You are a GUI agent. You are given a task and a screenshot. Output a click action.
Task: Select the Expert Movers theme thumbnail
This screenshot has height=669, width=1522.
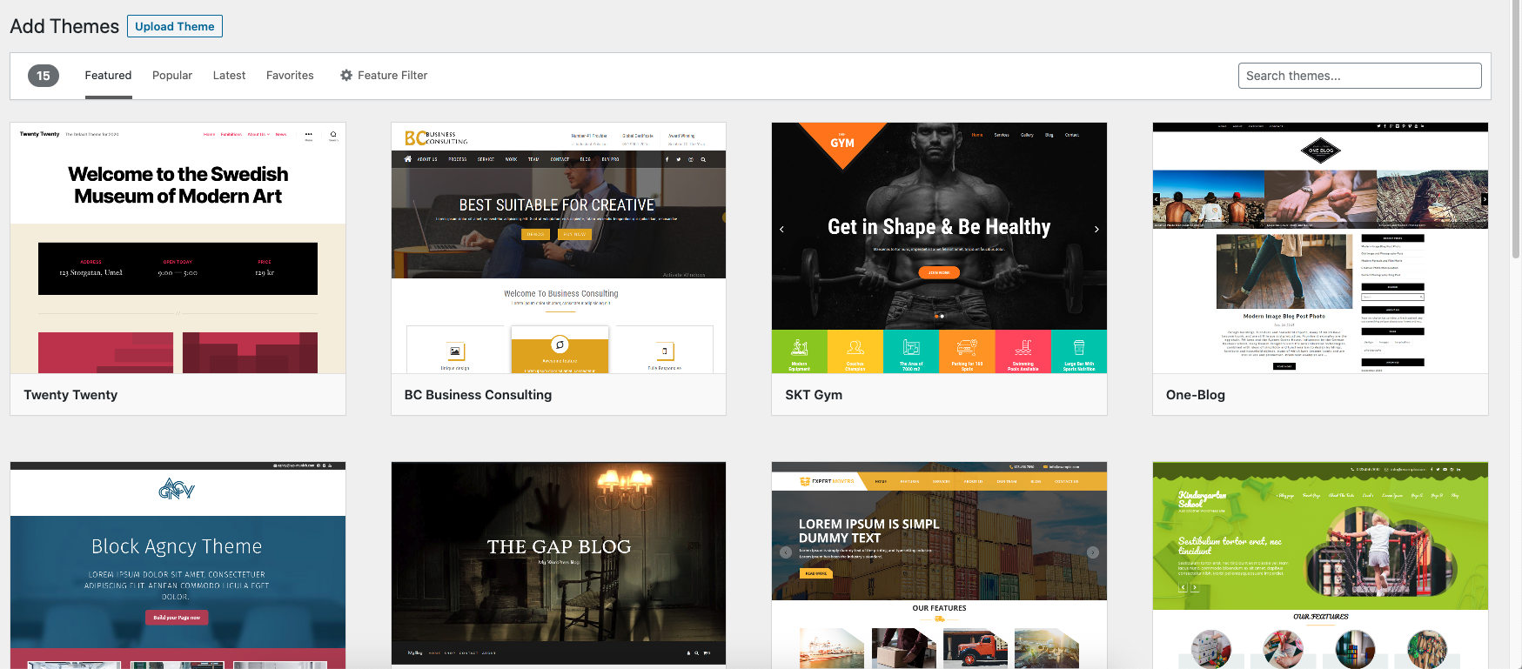939,565
